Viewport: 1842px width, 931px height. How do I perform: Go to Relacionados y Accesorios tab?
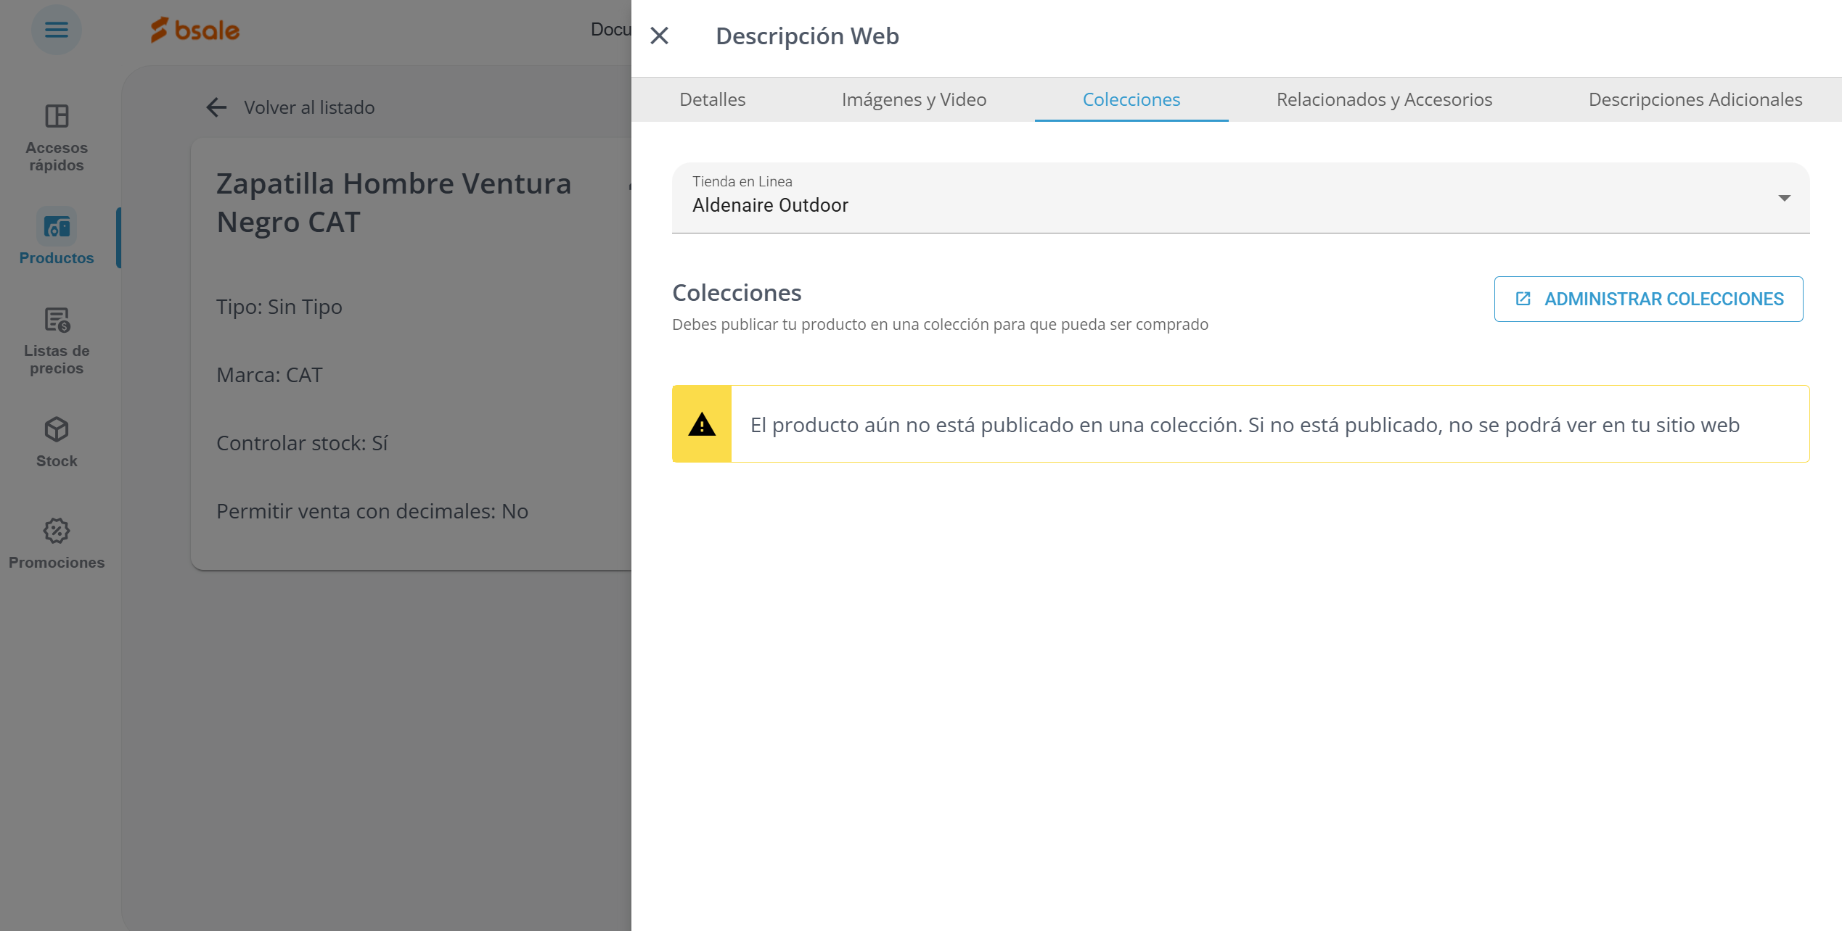tap(1384, 99)
